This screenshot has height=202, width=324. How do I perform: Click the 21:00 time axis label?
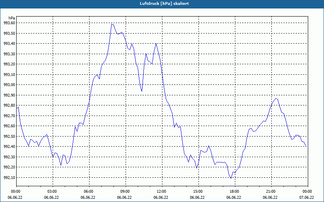tap(271, 191)
